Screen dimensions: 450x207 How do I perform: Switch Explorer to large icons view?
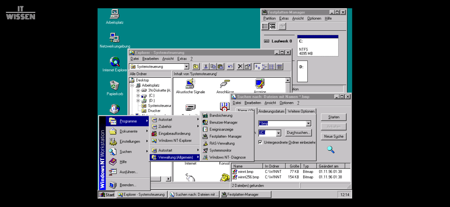257,67
